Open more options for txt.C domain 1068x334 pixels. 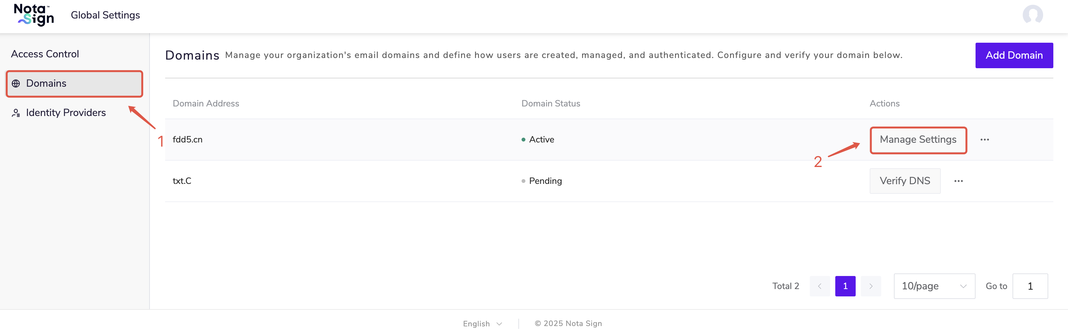pos(958,181)
